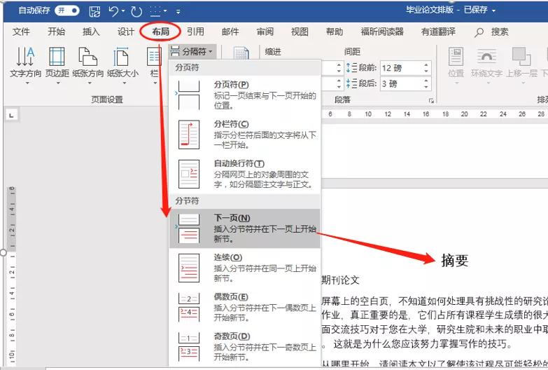Open 文字方向 text direction options
Viewport: 548px width, 370px height.
(25, 65)
